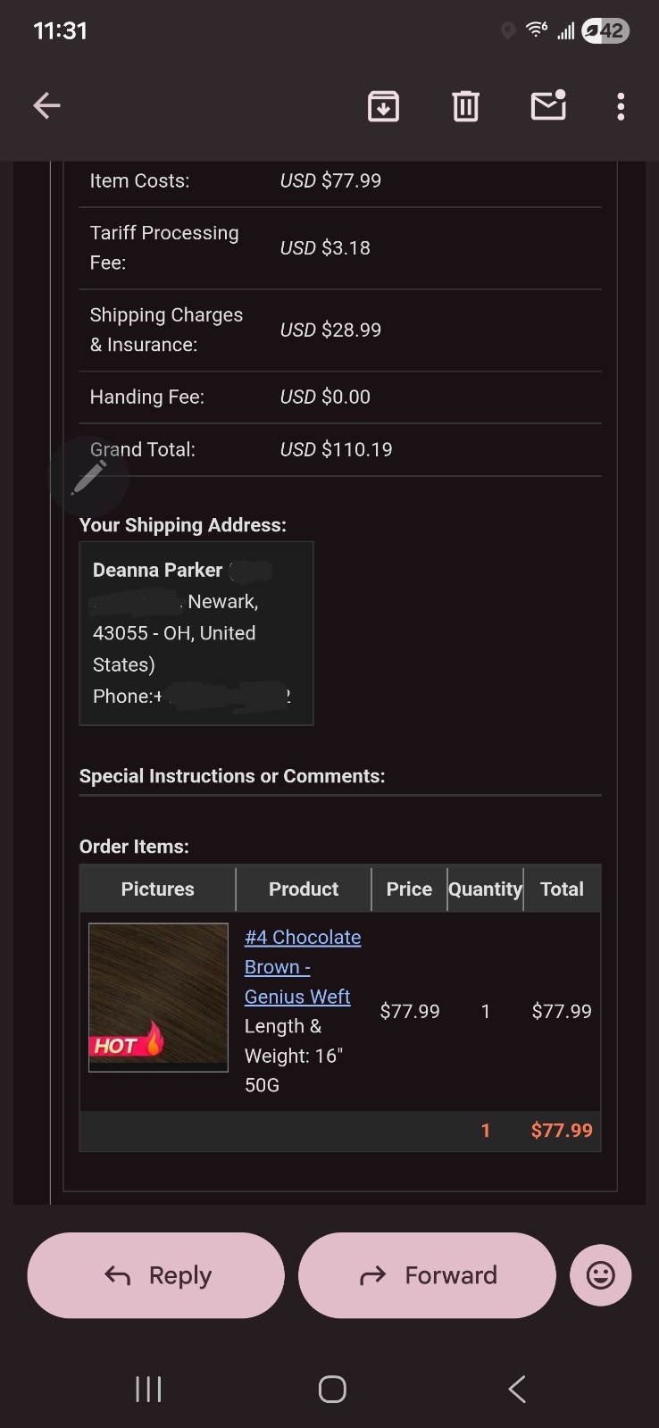
Task: Tap the battery indicator in the status bar
Action: pyautogui.click(x=605, y=31)
